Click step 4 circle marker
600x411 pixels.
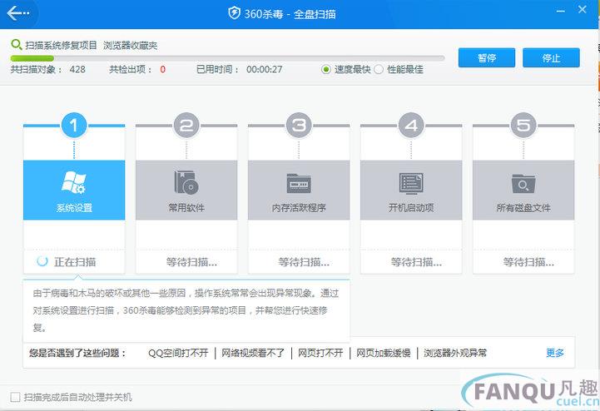pyautogui.click(x=411, y=125)
